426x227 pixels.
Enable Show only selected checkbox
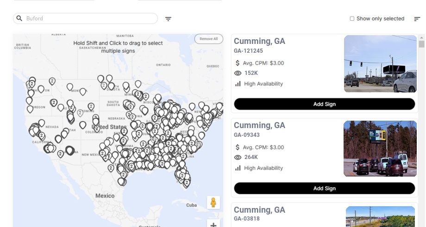pyautogui.click(x=352, y=19)
